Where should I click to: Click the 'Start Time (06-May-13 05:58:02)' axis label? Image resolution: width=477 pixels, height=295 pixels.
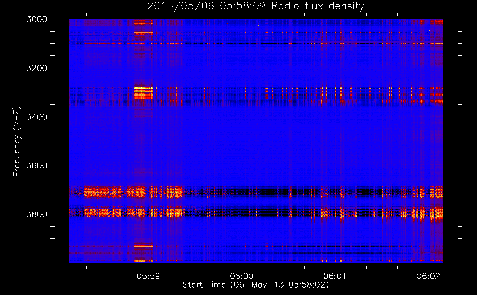[256, 285]
